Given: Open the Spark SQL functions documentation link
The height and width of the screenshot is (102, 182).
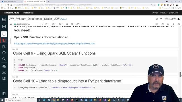Looking at the screenshot, I should pyautogui.click(x=55, y=43).
